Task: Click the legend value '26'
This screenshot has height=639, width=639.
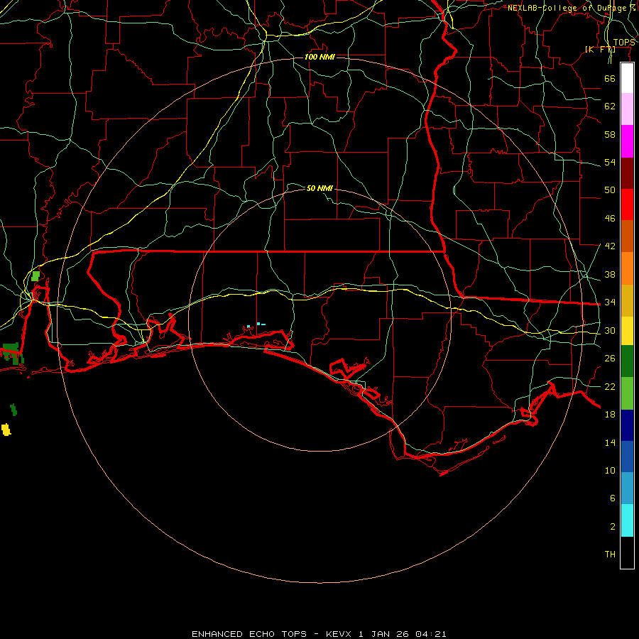Action: tap(610, 359)
